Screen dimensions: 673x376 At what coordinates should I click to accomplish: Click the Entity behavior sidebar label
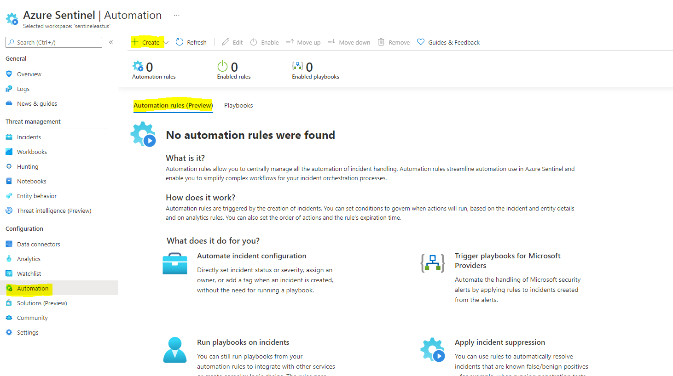pyautogui.click(x=37, y=196)
